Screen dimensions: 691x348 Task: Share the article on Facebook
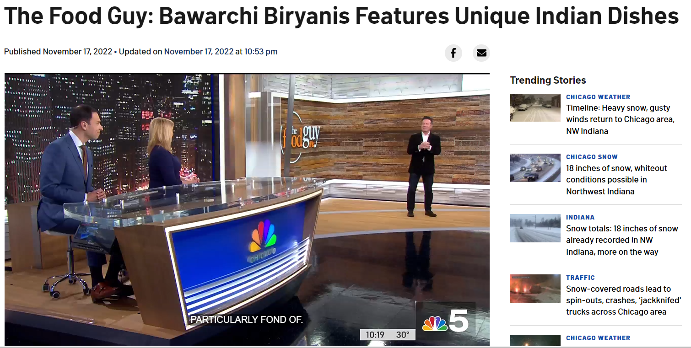tap(453, 53)
